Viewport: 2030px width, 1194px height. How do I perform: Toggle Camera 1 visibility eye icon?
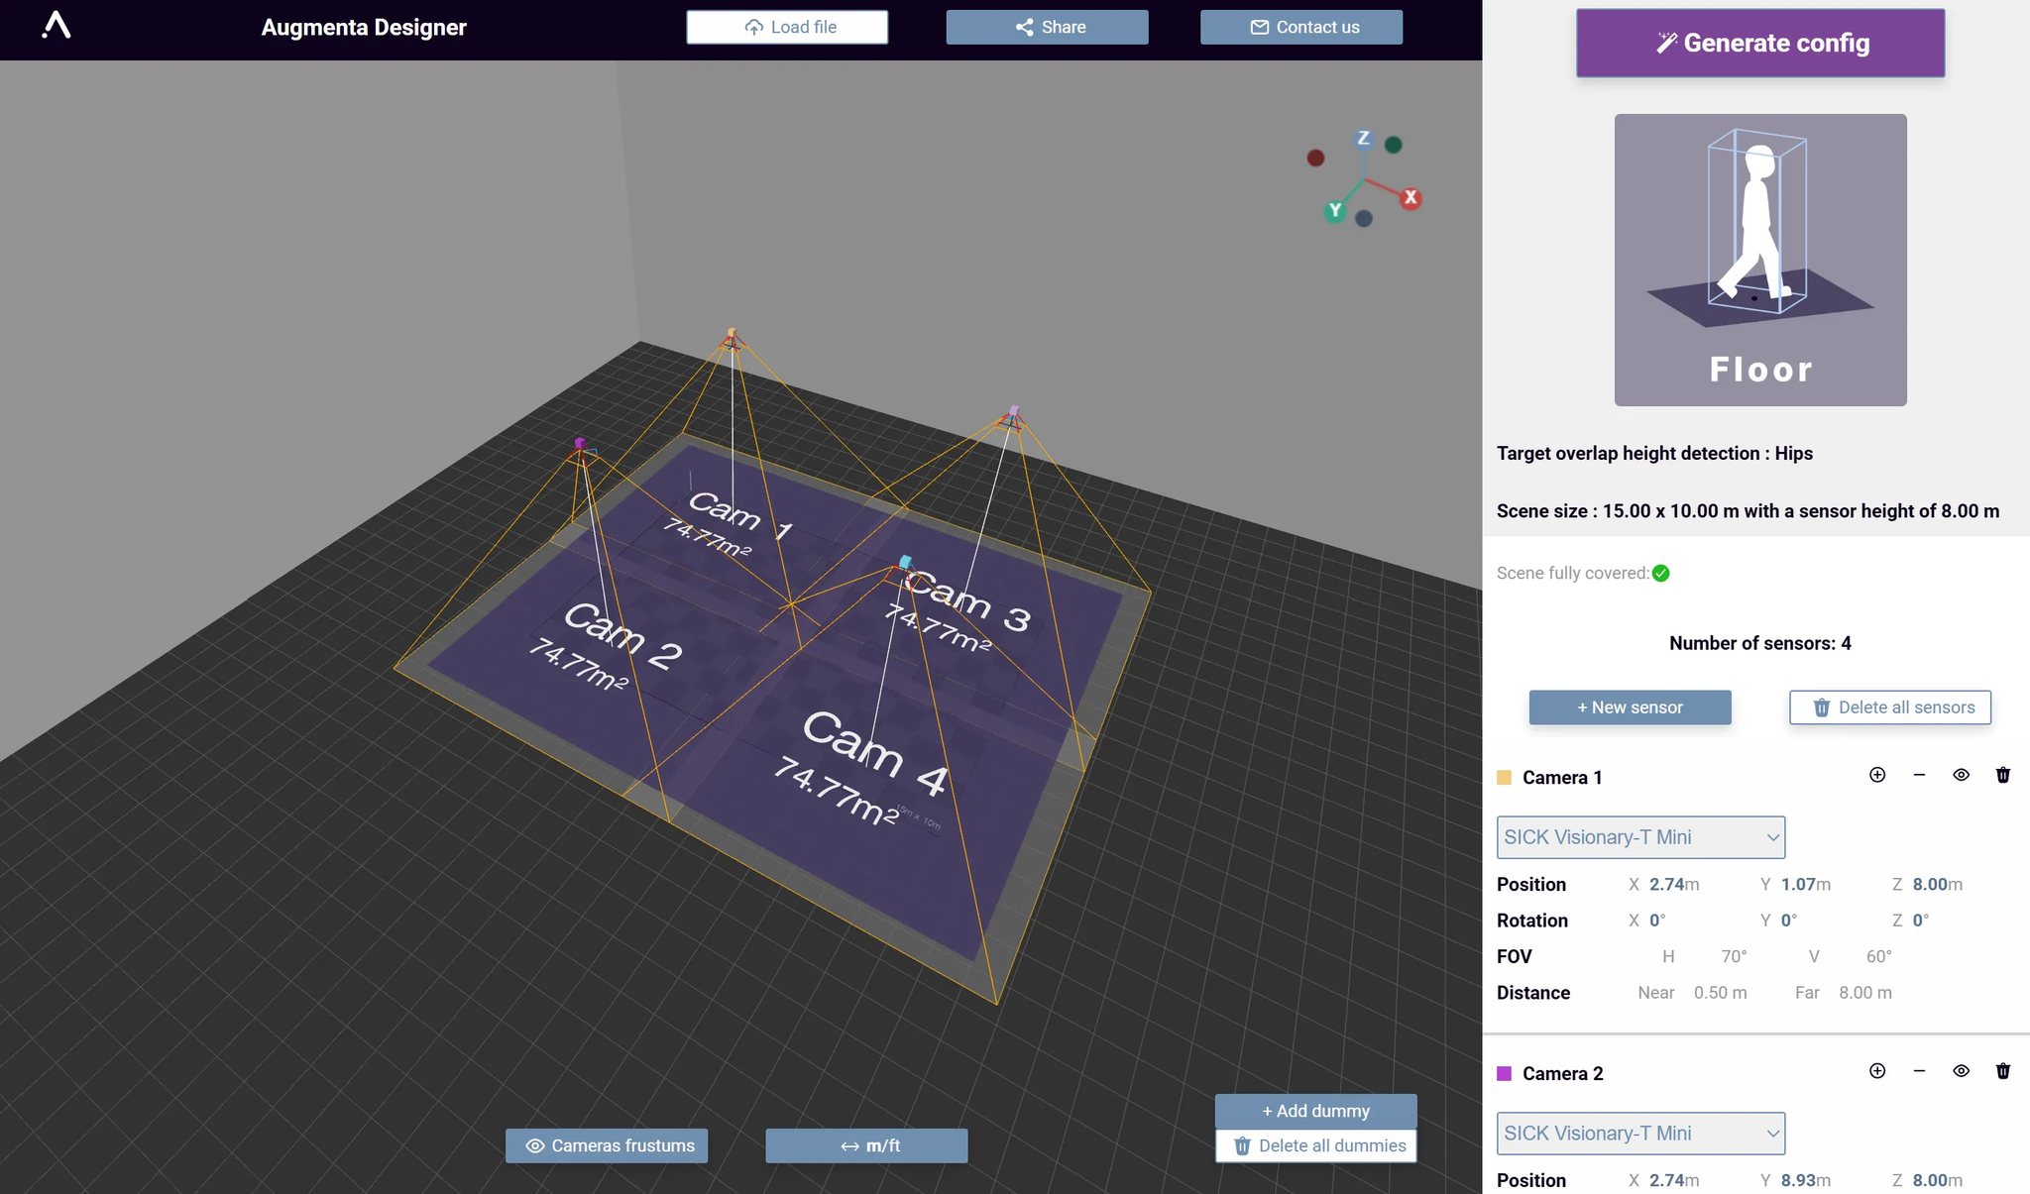tap(1961, 775)
